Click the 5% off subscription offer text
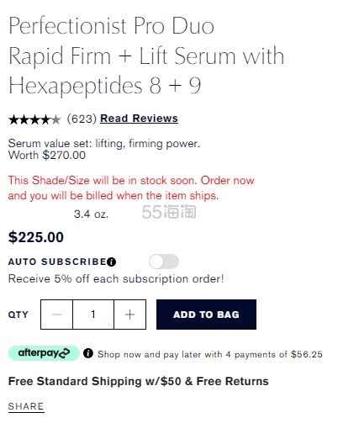This screenshot has height=423, width=338. 116,279
